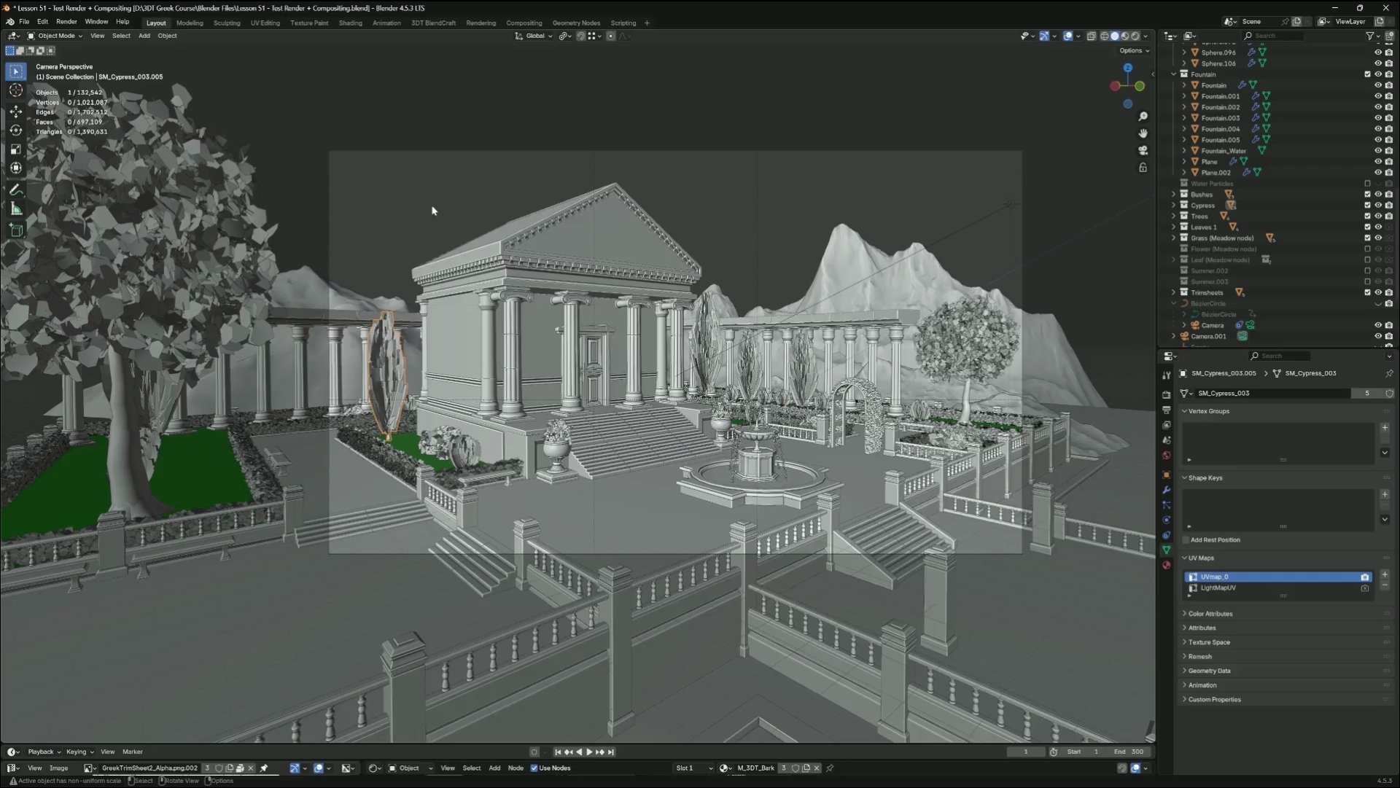Image resolution: width=1400 pixels, height=788 pixels.
Task: Select the Annotate pencil tool
Action: coord(15,190)
